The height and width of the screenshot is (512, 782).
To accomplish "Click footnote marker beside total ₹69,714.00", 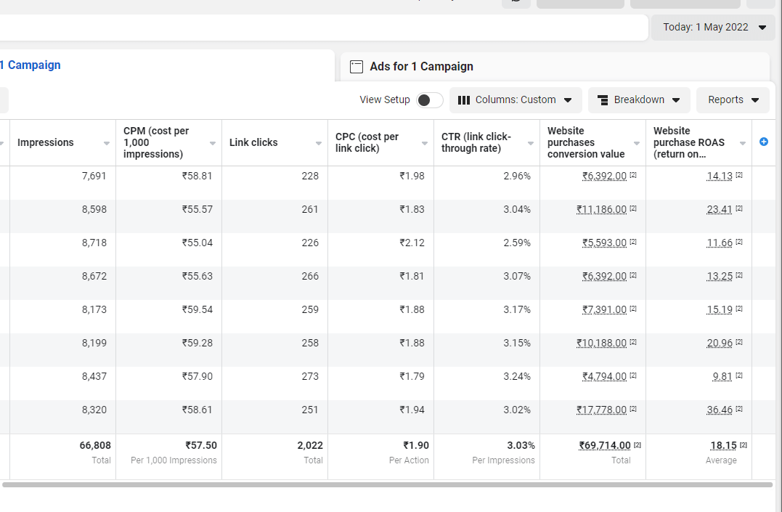I will pos(637,444).
